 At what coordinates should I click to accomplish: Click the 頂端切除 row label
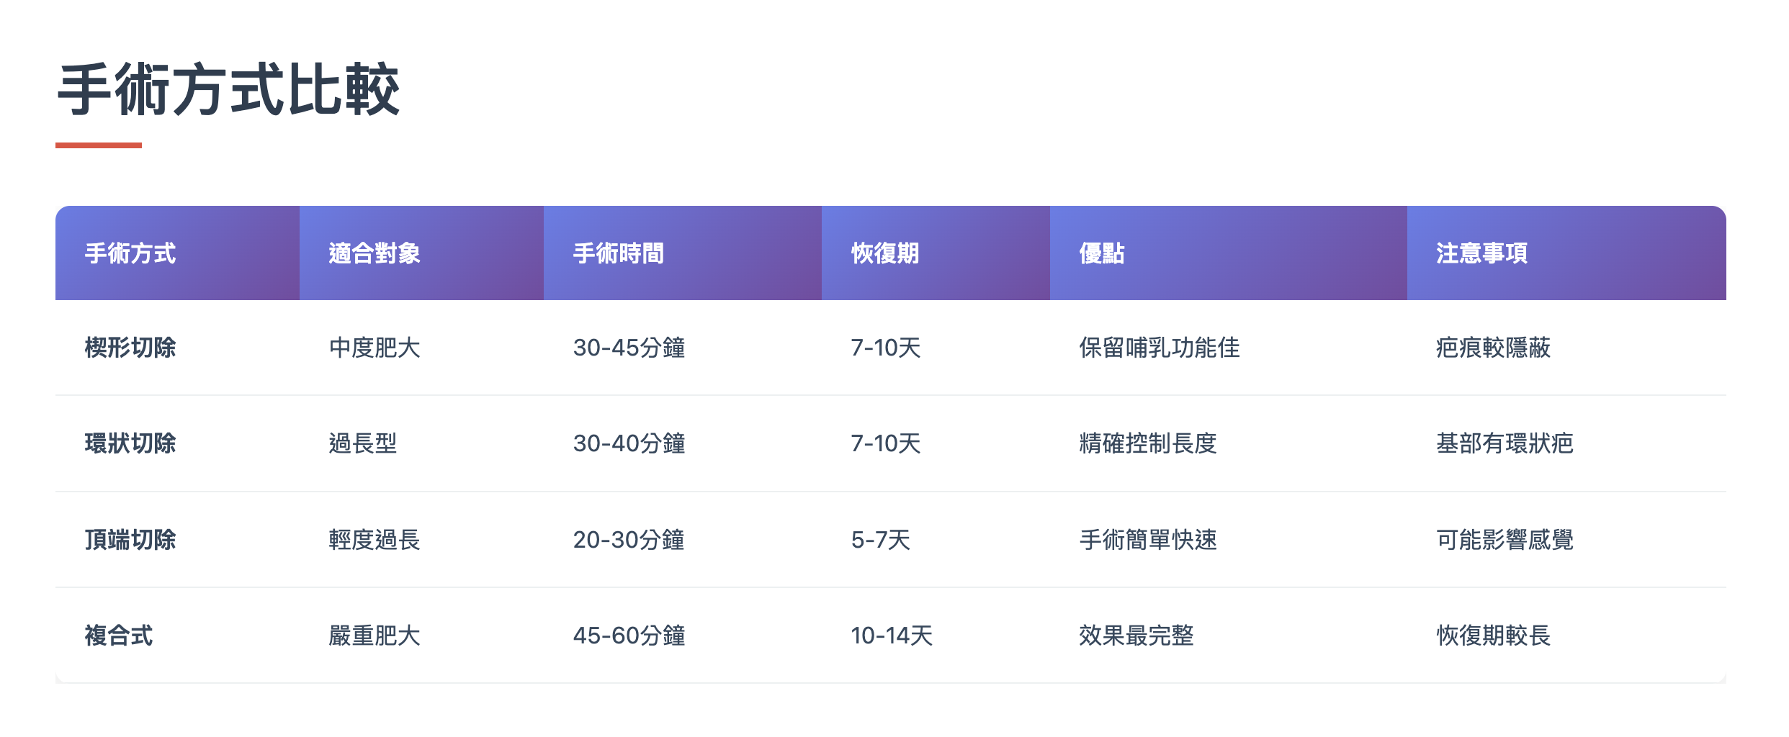coord(130,540)
